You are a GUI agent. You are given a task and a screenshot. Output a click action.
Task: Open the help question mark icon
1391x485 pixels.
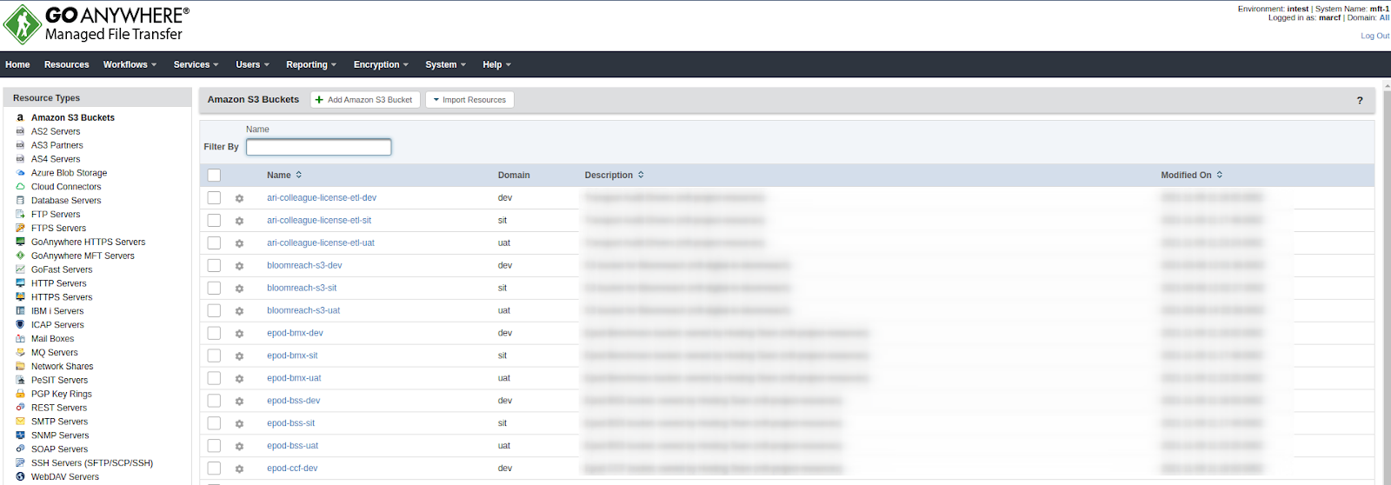pyautogui.click(x=1360, y=100)
